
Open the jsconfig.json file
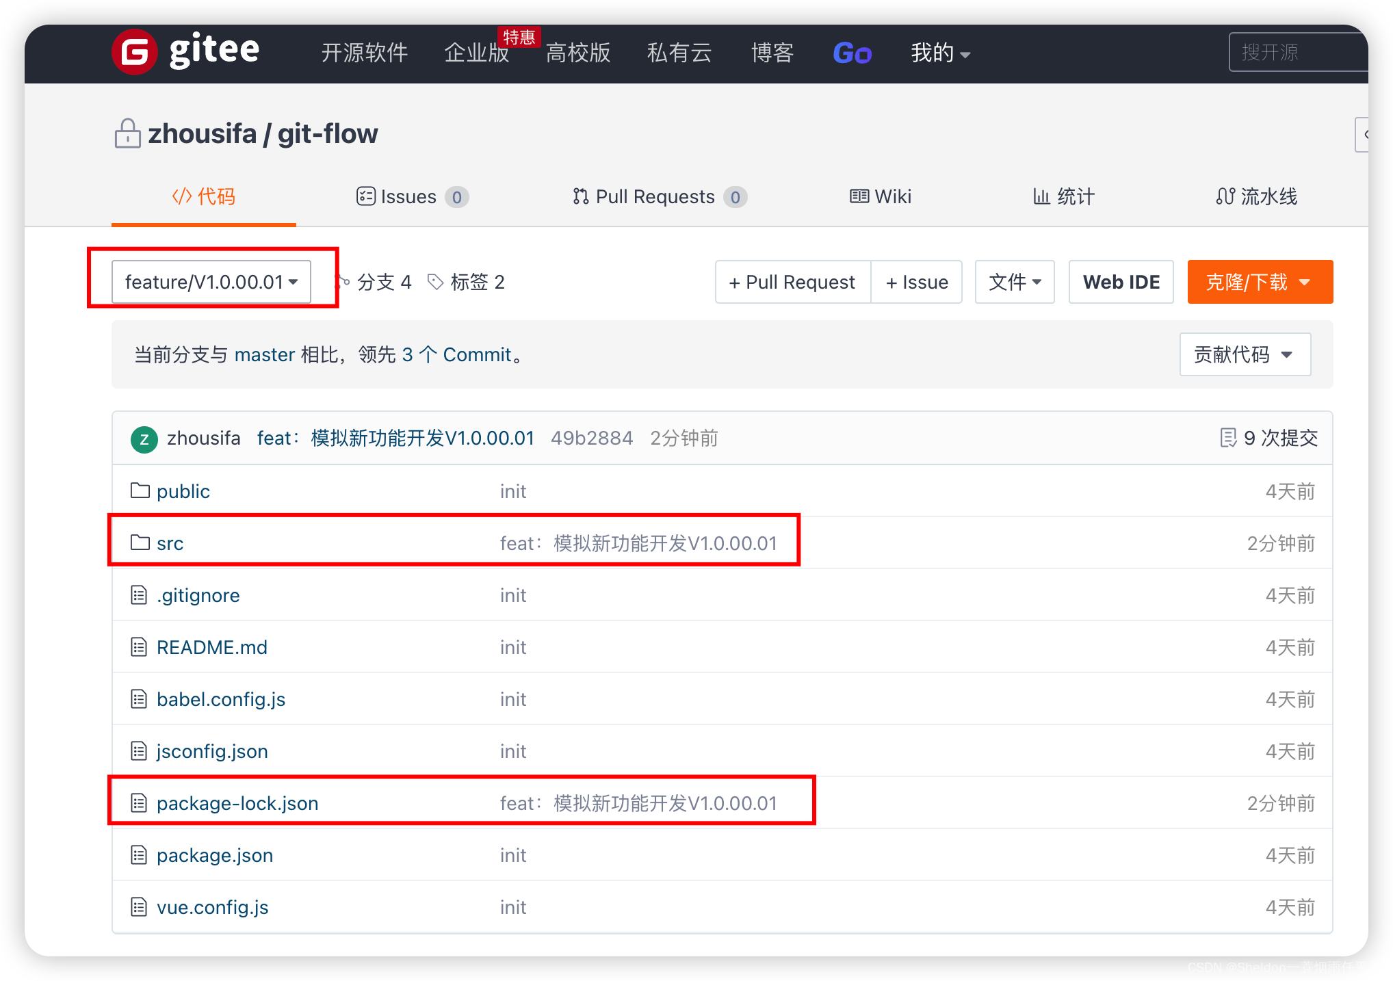(212, 750)
